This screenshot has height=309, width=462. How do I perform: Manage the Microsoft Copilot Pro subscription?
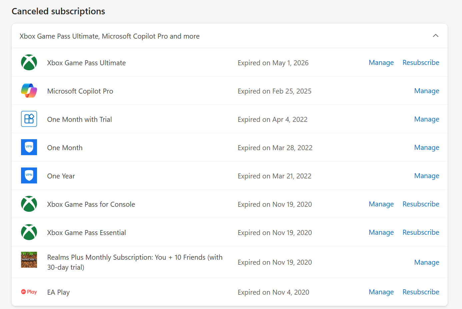click(427, 91)
